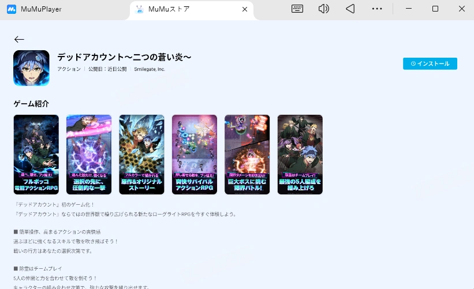
Task: Click the ■ 除霊はチームプレイ line
Action: tap(38, 268)
